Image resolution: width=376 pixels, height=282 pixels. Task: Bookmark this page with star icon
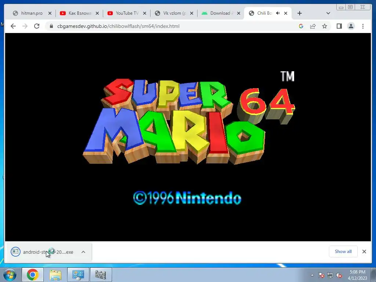pyautogui.click(x=325, y=26)
